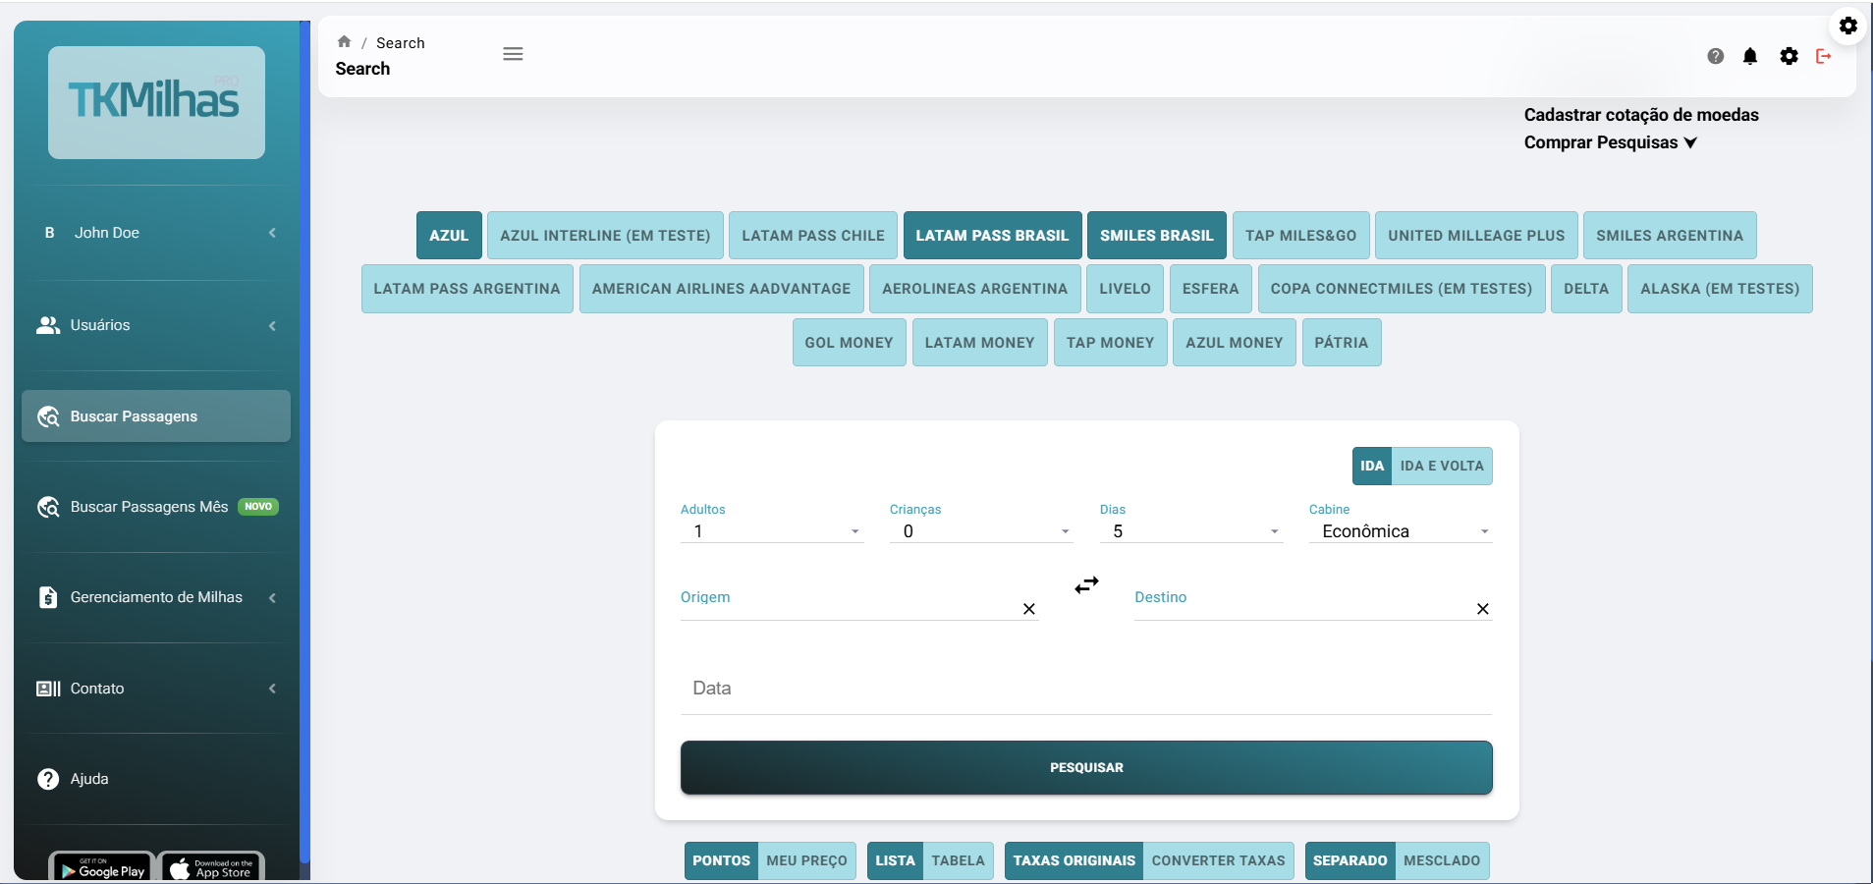Toggle the SMILES BRASIL program filter
Image resolution: width=1873 pixels, height=884 pixels.
1157,236
